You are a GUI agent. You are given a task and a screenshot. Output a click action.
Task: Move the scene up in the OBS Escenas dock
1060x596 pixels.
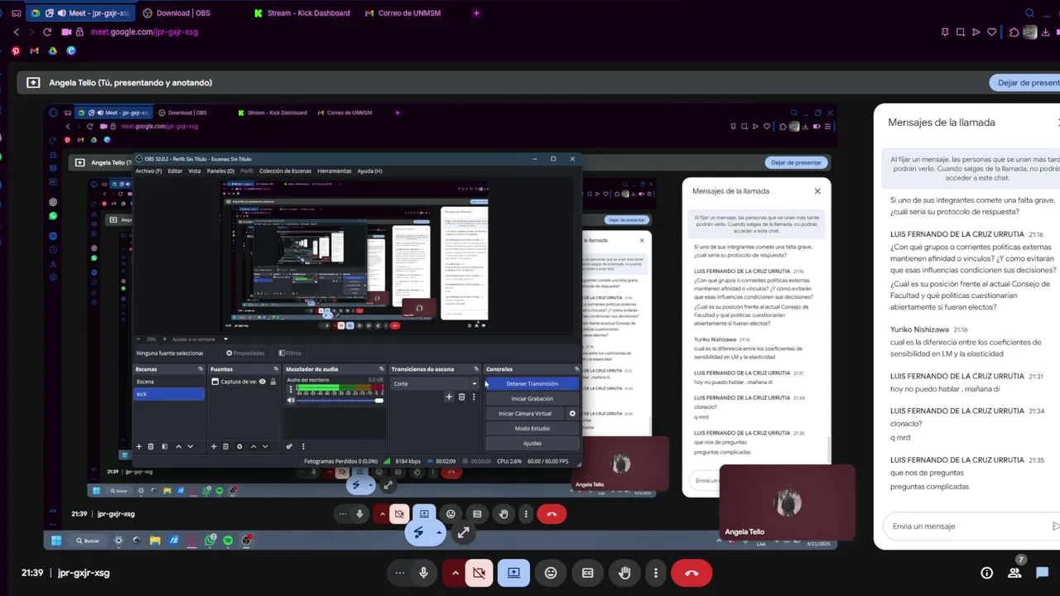pyautogui.click(x=178, y=446)
